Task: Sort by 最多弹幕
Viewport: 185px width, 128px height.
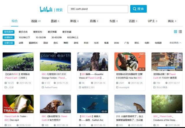Action: pyautogui.click(x=52, y=32)
